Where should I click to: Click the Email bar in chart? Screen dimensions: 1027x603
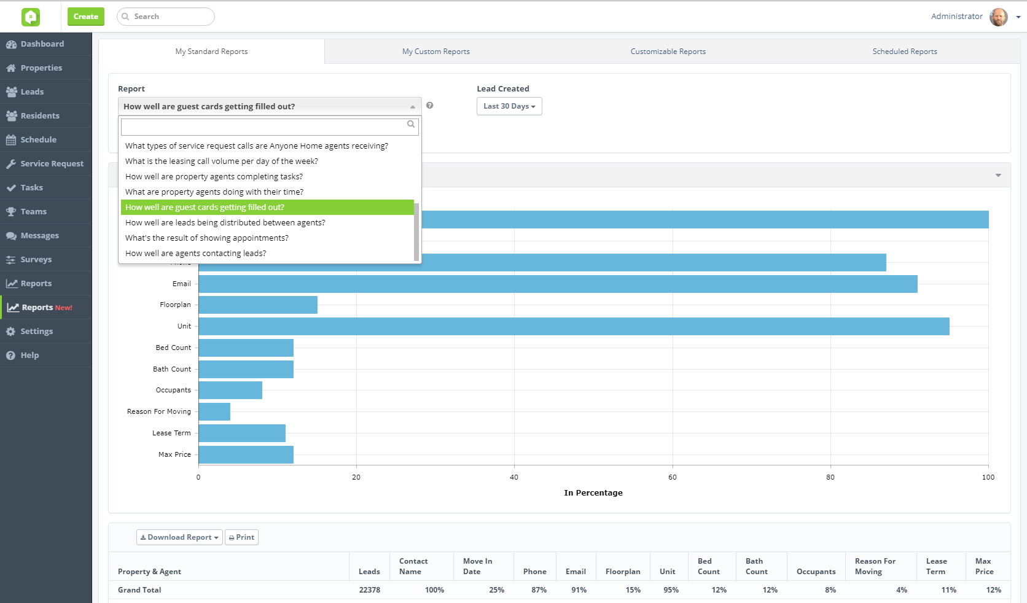558,284
